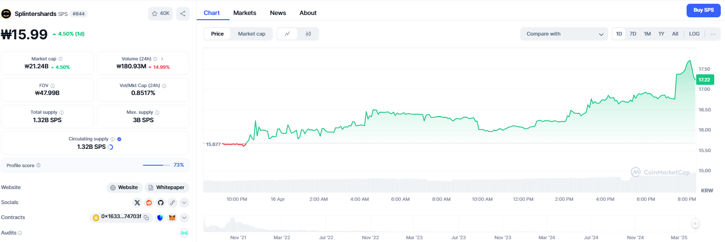The width and height of the screenshot is (725, 242).
Task: Open the Compare with dropdown
Action: pos(564,34)
